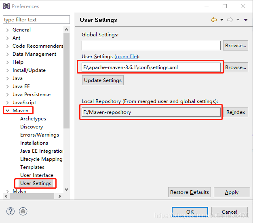
Task: Click horizontal scrollbar left arrow
Action: pyautogui.click(x=6, y=196)
